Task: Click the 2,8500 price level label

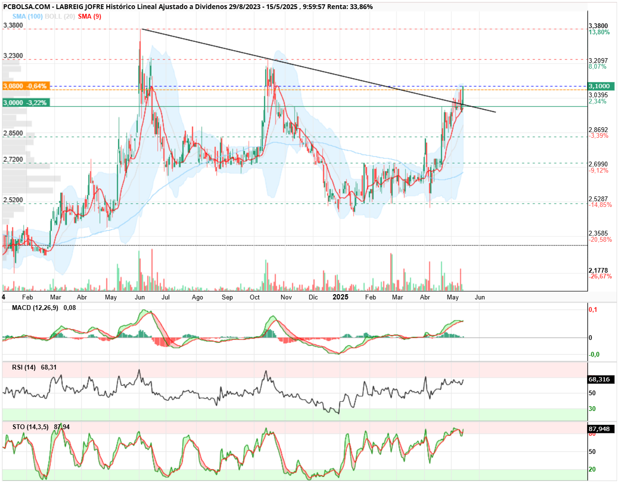Action: pyautogui.click(x=13, y=133)
